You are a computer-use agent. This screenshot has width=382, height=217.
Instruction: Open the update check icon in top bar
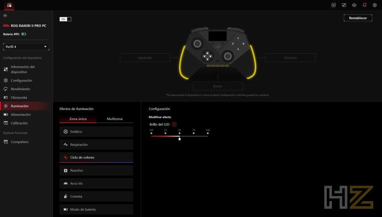[x=354, y=5]
